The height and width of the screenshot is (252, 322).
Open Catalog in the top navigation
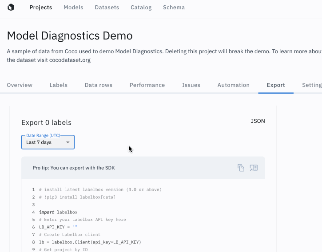click(141, 8)
